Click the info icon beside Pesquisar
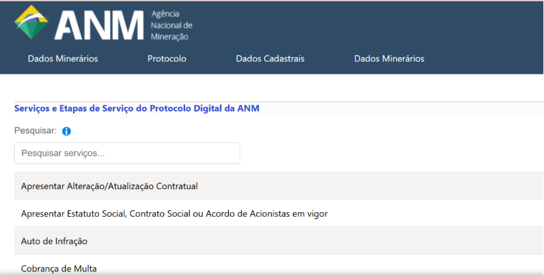 tap(66, 131)
